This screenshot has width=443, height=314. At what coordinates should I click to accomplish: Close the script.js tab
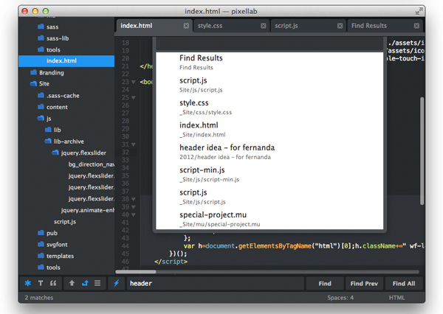340,26
